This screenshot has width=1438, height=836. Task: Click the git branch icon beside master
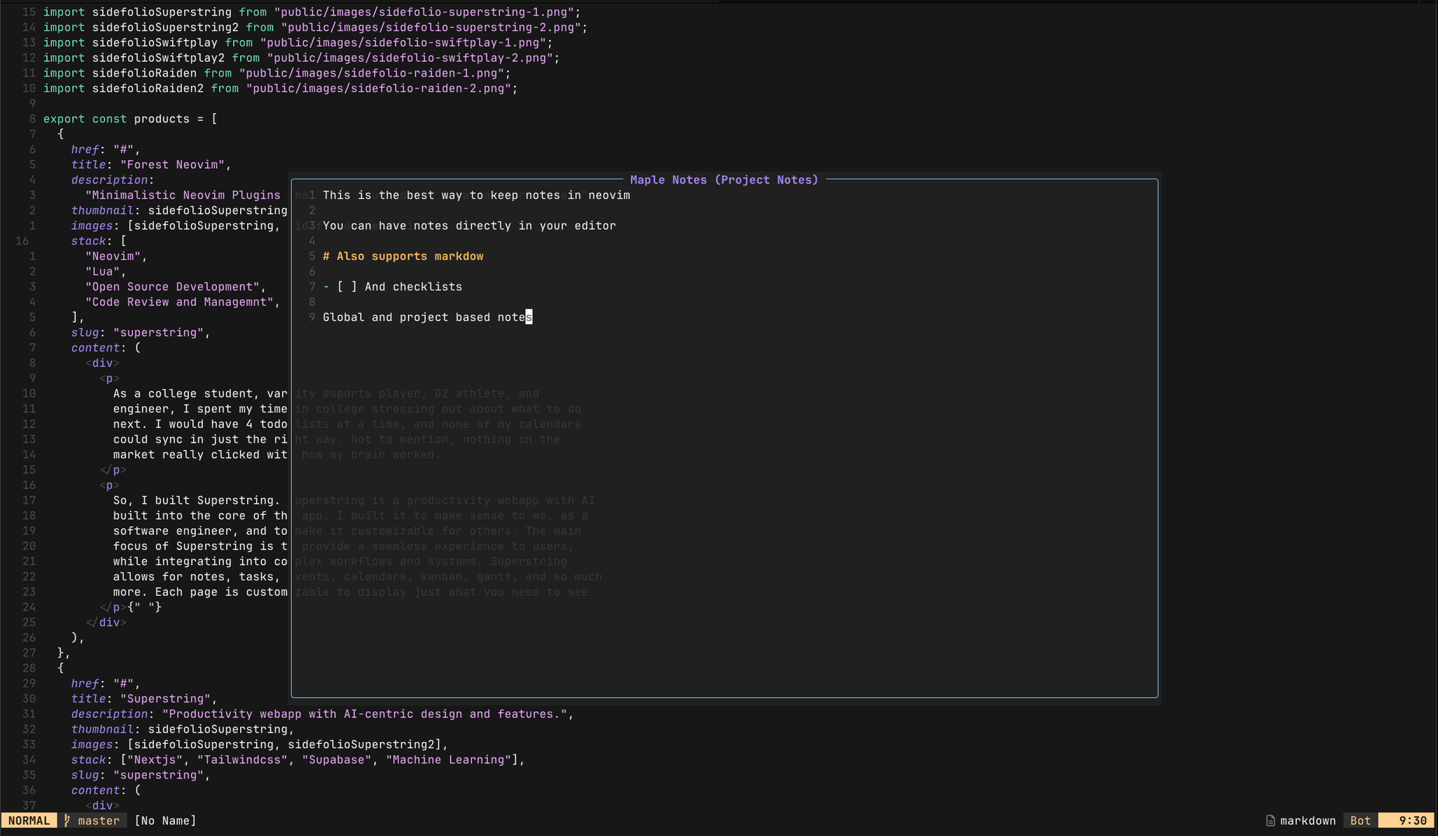[x=67, y=821]
